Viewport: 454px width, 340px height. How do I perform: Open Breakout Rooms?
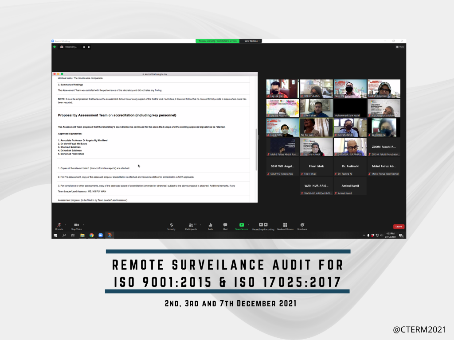[x=285, y=225]
